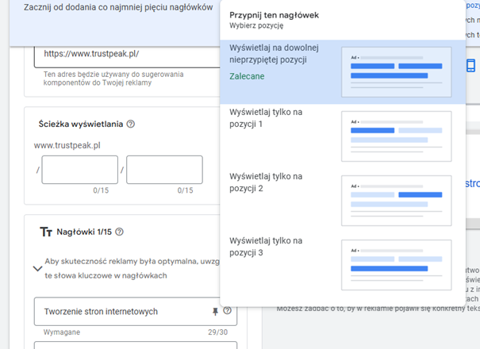Focus the first display path field
Image resolution: width=480 pixels, height=349 pixels.
(x=80, y=170)
